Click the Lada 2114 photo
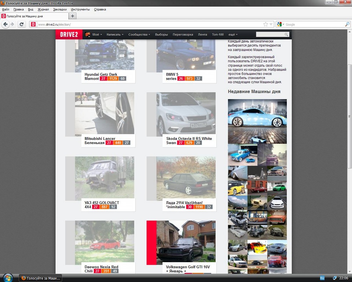This screenshot has height=282, width=352. (x=186, y=177)
